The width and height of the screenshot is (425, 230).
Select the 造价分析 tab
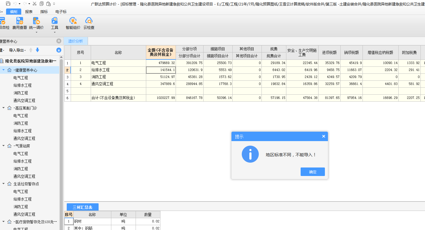coord(76,41)
